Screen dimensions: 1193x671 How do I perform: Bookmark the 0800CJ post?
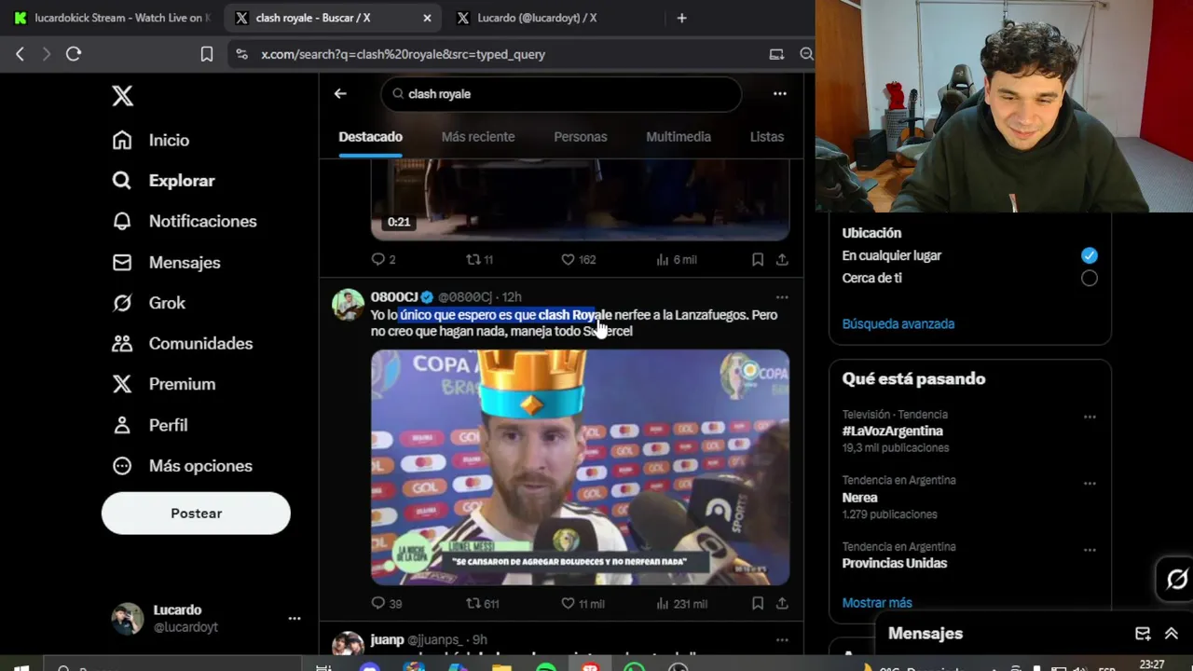[x=758, y=603]
